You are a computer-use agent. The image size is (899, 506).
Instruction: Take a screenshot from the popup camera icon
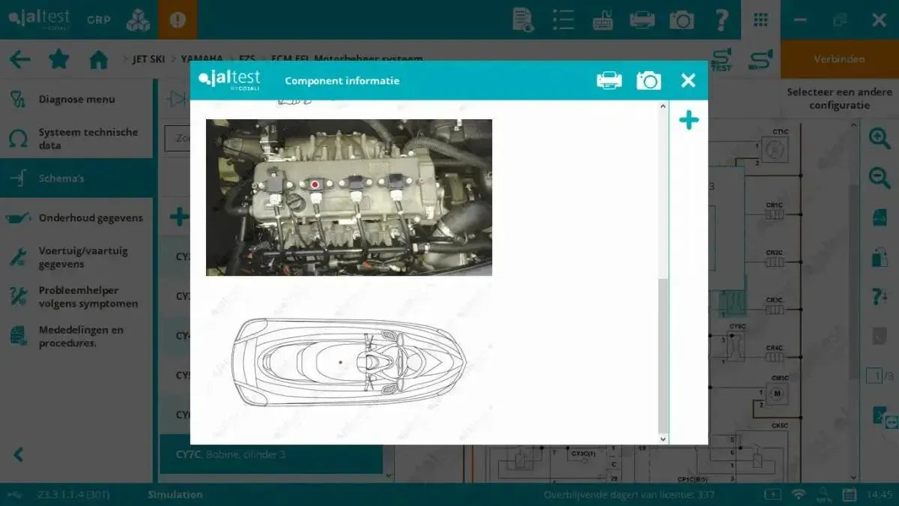point(649,79)
